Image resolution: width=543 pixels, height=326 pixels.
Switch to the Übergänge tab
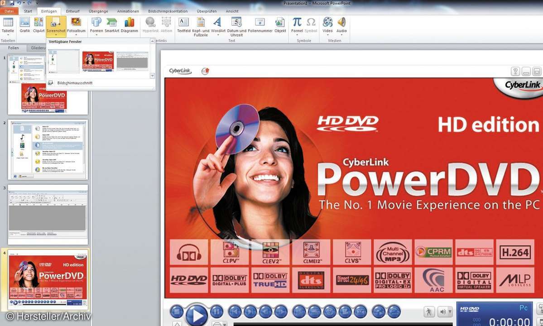(x=98, y=11)
